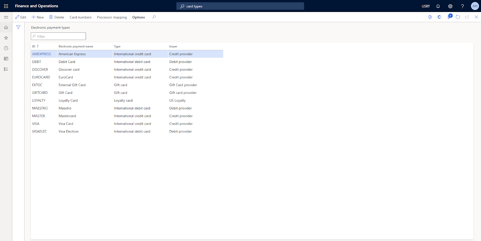Open Issuer column header menu

pyautogui.click(x=173, y=46)
